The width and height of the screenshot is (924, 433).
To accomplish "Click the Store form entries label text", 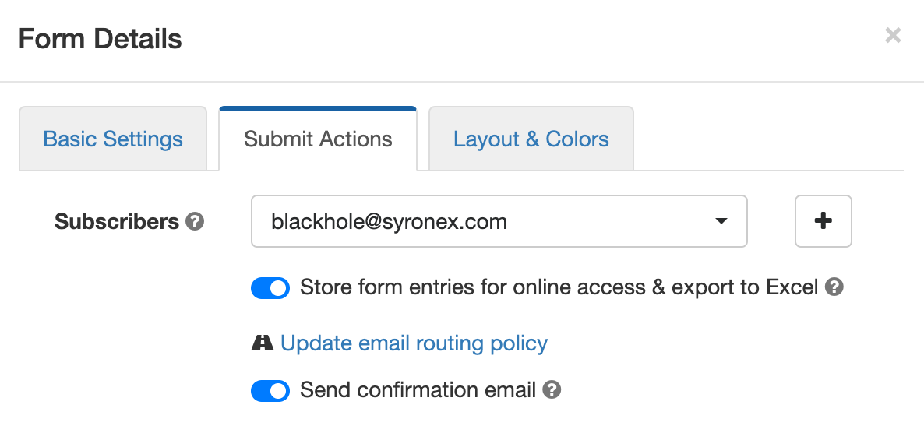I will tap(559, 287).
